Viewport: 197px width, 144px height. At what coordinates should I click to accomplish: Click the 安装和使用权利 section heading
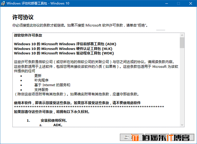54,120
